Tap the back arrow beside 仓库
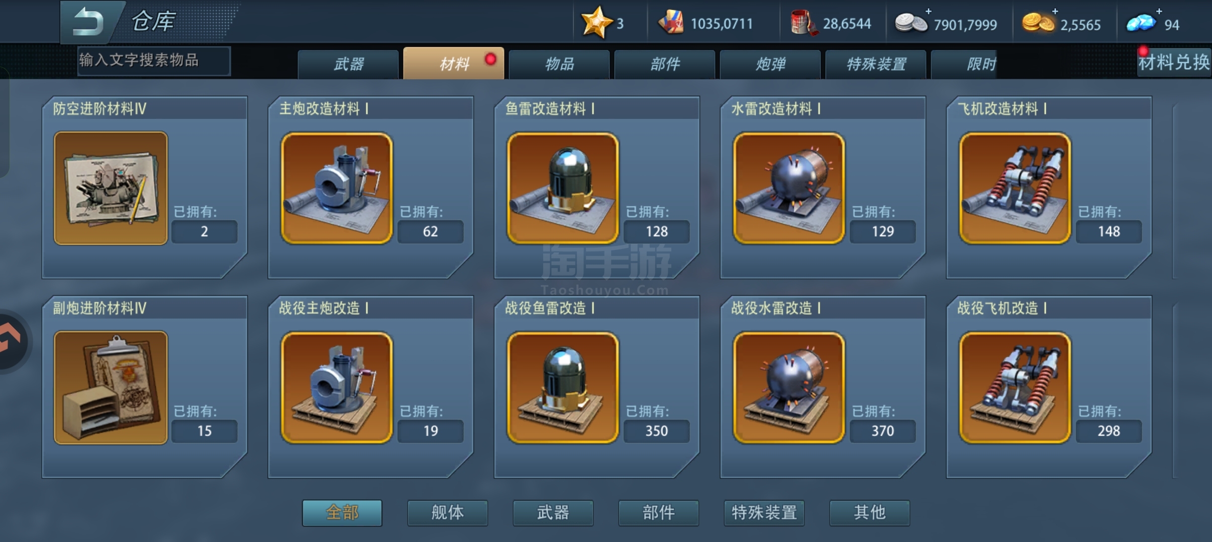1212x542 pixels. tap(88, 22)
